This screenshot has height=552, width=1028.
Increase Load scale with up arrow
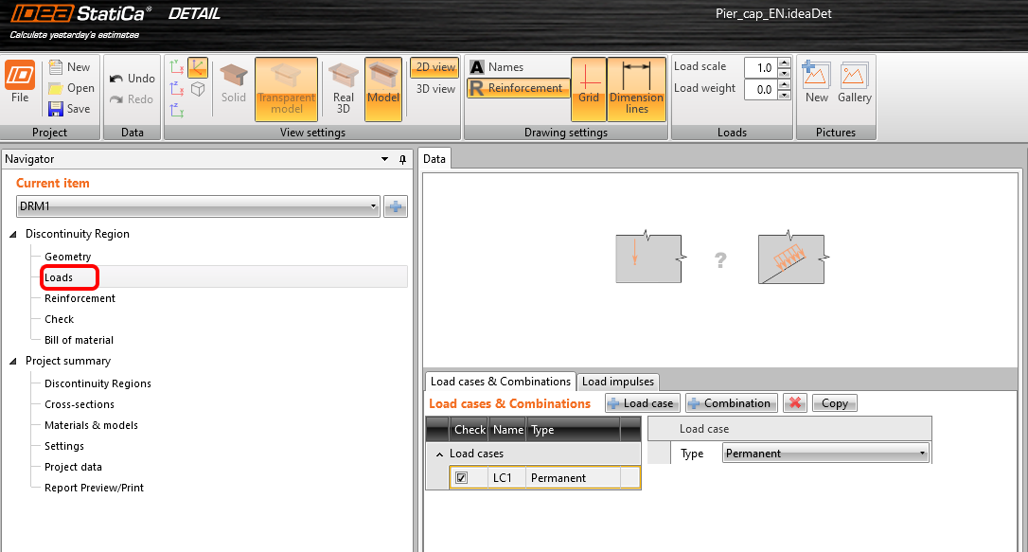[x=783, y=62]
